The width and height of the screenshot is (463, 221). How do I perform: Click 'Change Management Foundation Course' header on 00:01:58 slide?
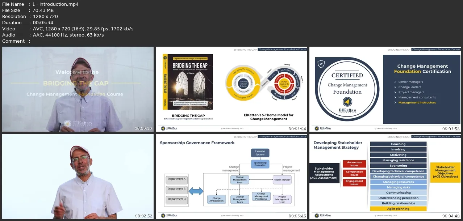436,50
